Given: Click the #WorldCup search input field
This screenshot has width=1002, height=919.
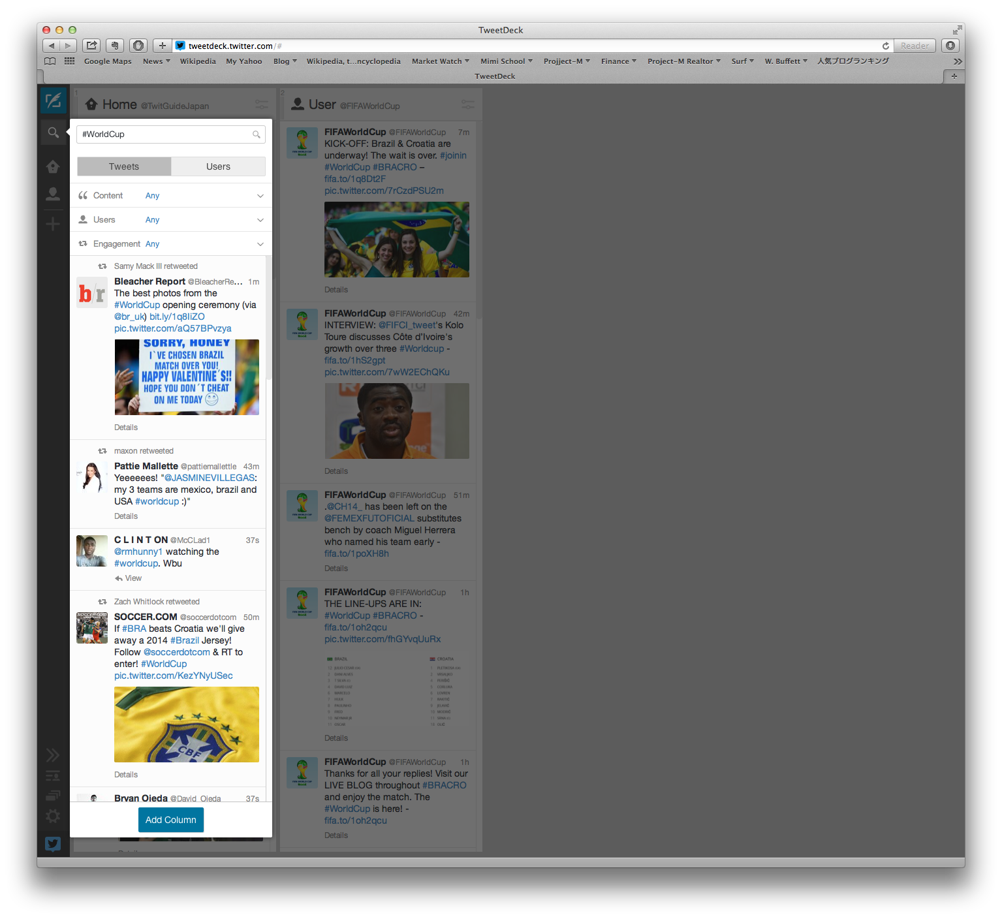Looking at the screenshot, I should tap(171, 134).
